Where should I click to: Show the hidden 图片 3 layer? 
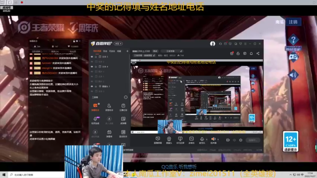tap(92, 72)
